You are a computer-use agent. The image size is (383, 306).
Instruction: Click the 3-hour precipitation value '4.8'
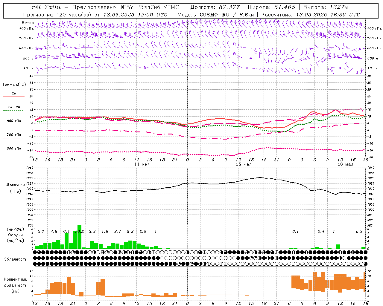(54, 232)
